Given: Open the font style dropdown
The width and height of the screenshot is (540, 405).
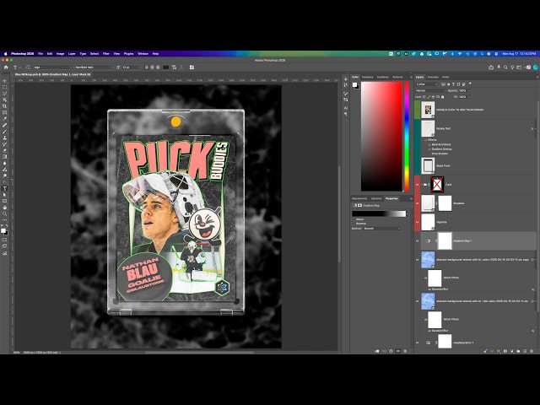Looking at the screenshot, I should tap(94, 67).
